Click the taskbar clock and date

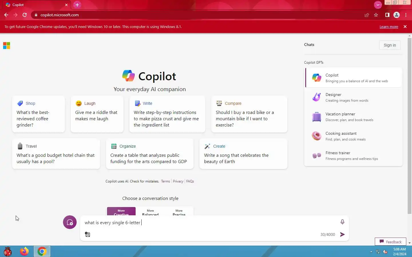click(x=399, y=252)
